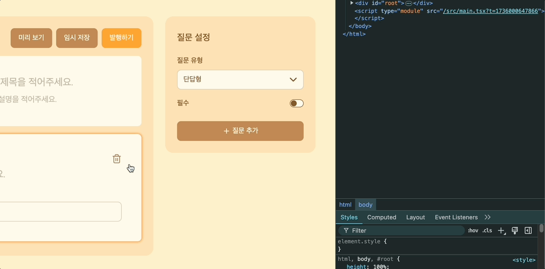Click the 임시 저장 save draft button

tap(77, 38)
